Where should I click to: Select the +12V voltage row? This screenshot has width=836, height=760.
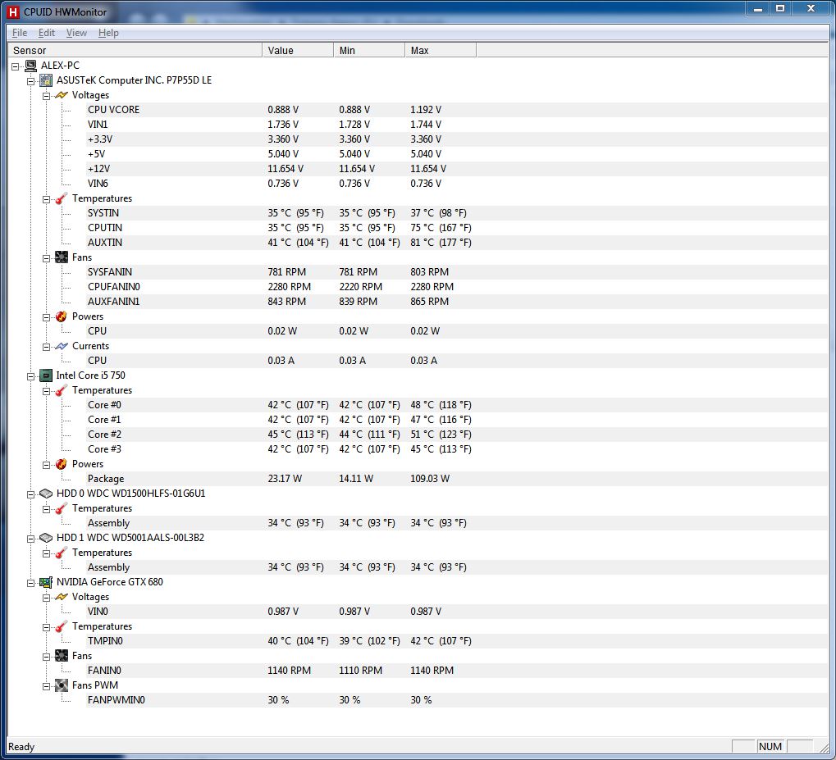458,169
